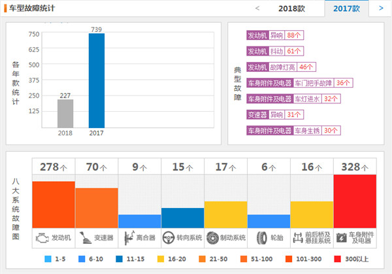Click the 278个 count above 发动机

[x=54, y=167]
